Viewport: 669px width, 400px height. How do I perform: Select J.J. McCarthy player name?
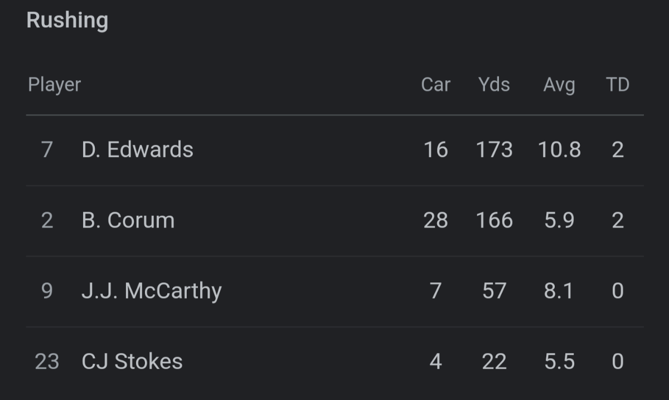[152, 291]
